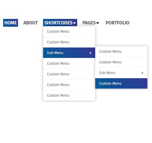
Task: Open the ABOUT page link
Action: pyautogui.click(x=30, y=23)
